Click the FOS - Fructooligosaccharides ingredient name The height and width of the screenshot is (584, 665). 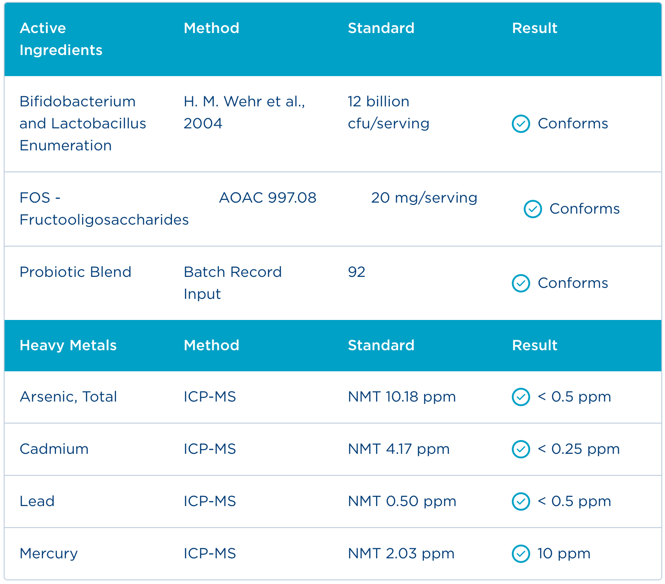104,209
